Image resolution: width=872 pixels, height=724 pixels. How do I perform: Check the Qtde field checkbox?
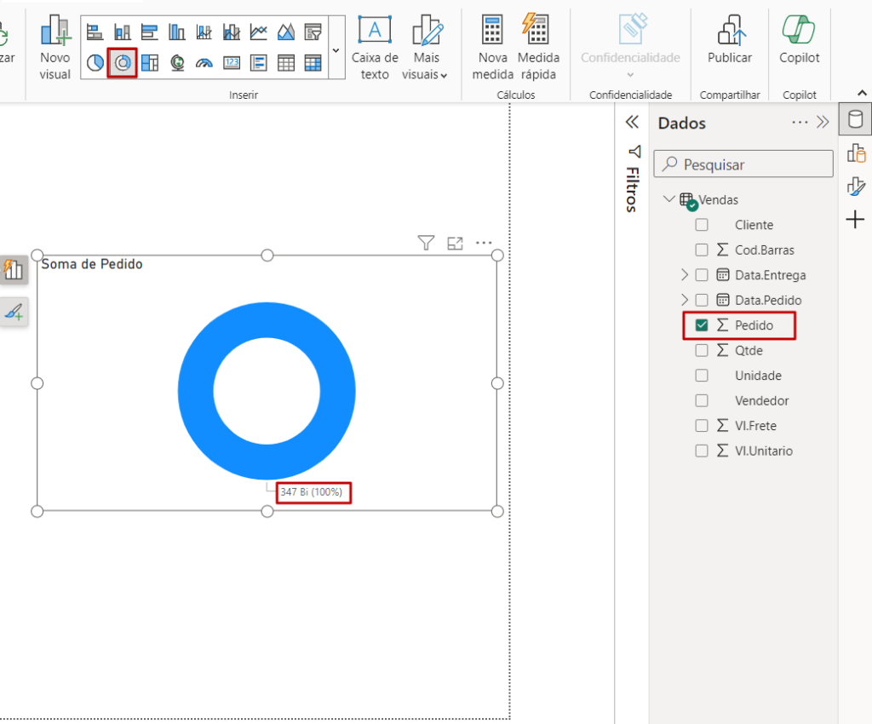click(702, 350)
